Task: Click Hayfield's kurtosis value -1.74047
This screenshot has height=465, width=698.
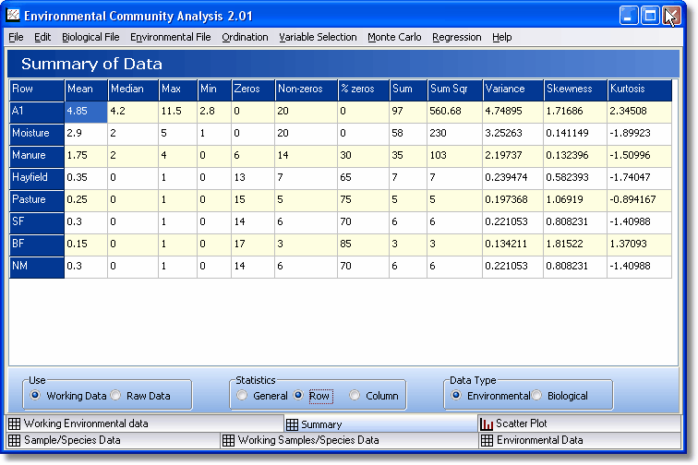Action: coord(640,179)
